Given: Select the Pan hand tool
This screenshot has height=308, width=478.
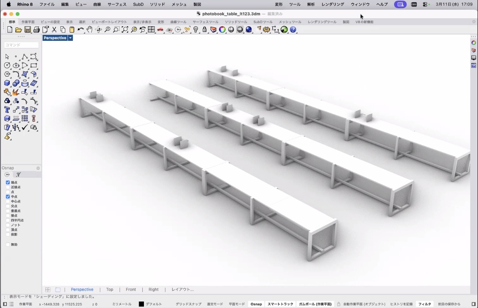Looking at the screenshot, I should pos(90,30).
